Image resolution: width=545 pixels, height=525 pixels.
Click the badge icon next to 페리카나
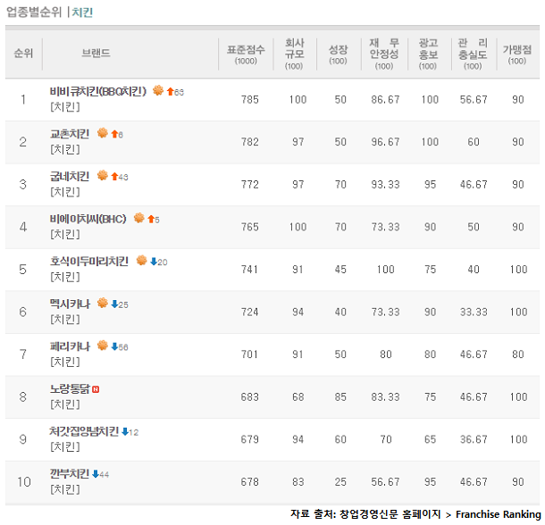pyautogui.click(x=103, y=346)
